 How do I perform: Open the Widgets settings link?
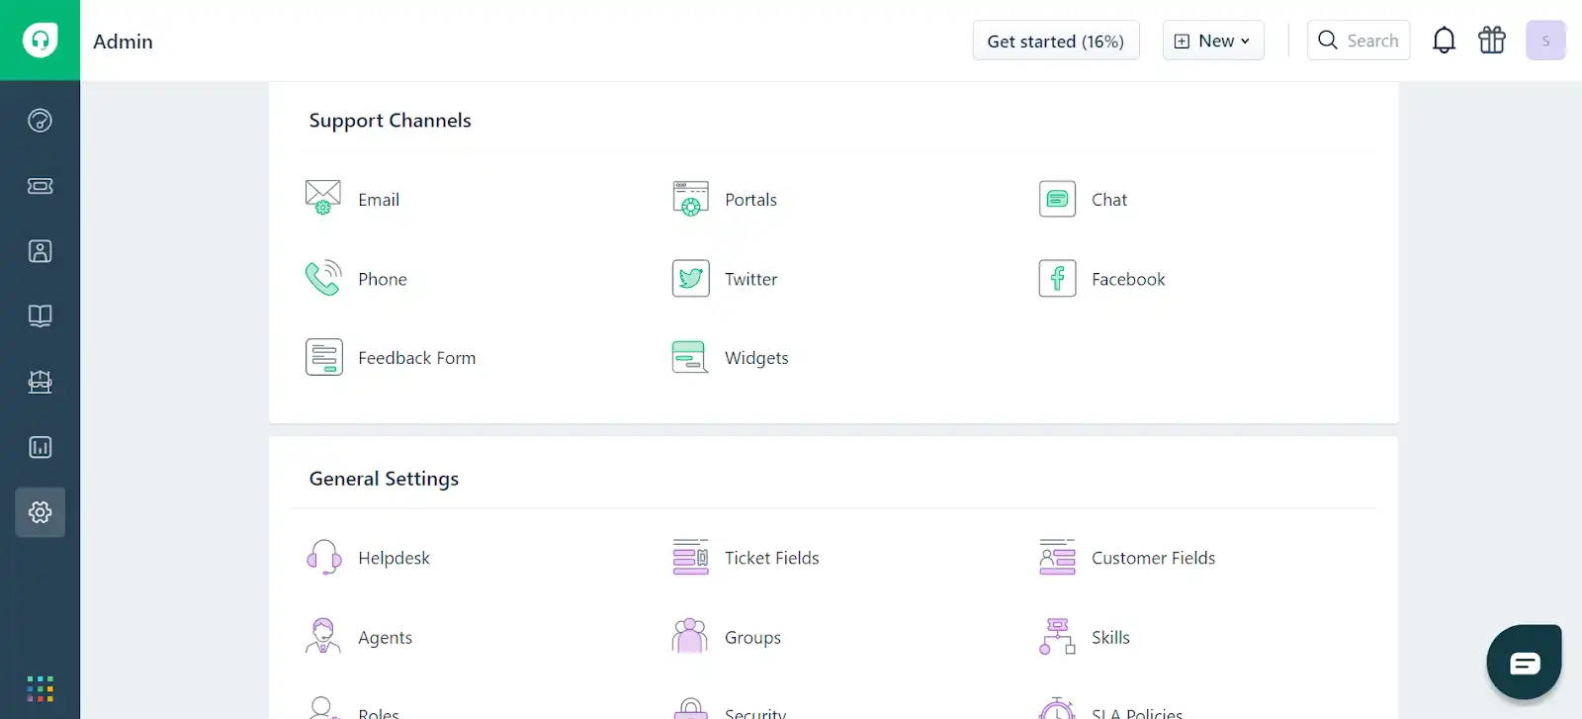click(756, 358)
